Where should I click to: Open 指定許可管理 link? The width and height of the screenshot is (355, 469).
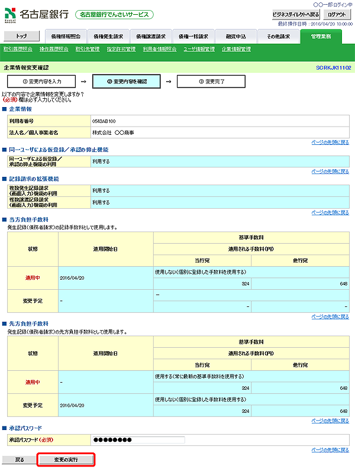[x=121, y=49]
